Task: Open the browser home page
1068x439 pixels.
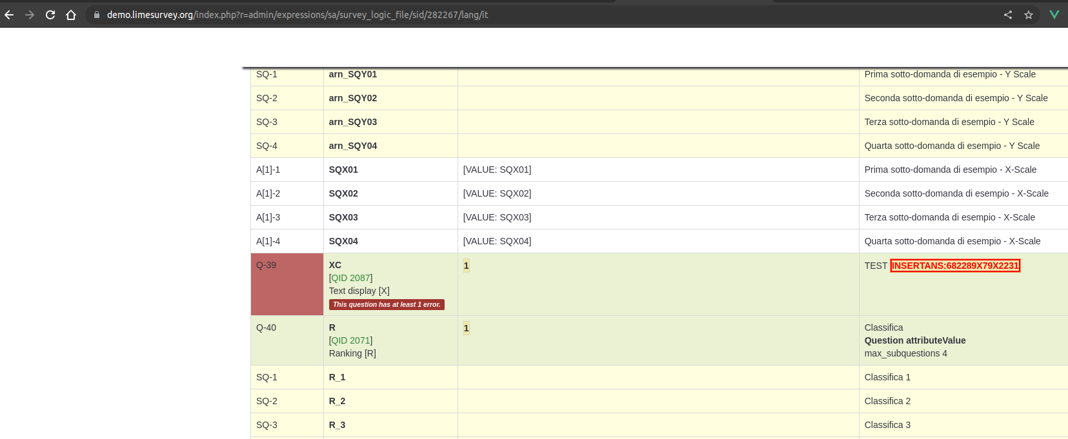Action: (x=71, y=15)
